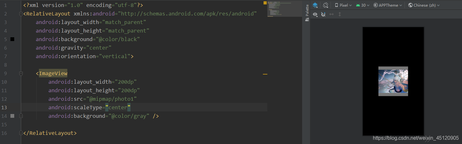The width and height of the screenshot is (462, 144).
Task: Collapse the ImageView fold on line 9
Action: point(21,74)
